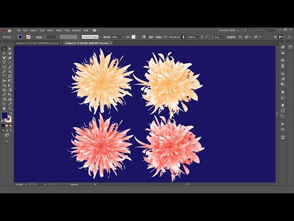Click the corner radius stepper arrows
The width and height of the screenshot is (294, 221).
[x=213, y=37]
